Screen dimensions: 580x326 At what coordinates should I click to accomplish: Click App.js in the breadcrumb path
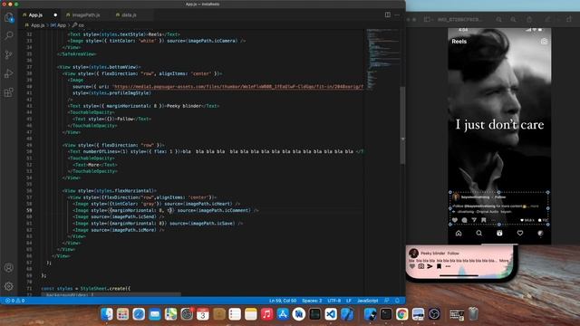coord(37,25)
